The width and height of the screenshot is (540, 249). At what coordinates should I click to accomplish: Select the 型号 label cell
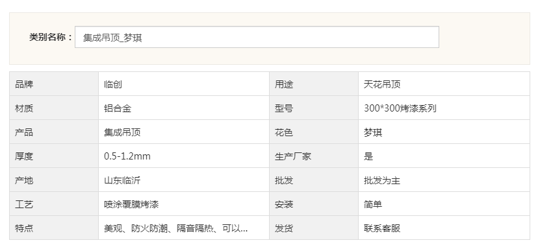(314, 108)
